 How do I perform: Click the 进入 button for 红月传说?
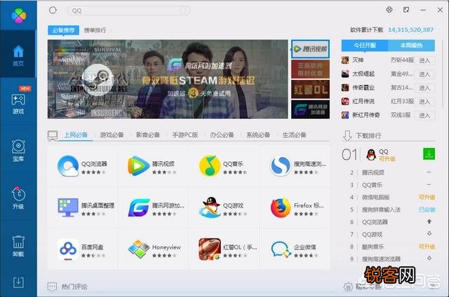pos(424,102)
